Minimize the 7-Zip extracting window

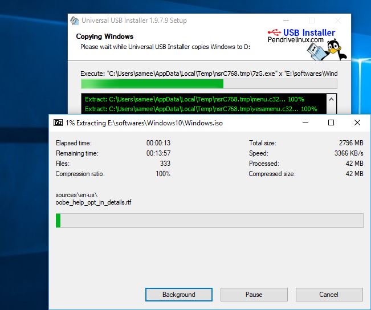point(305,123)
